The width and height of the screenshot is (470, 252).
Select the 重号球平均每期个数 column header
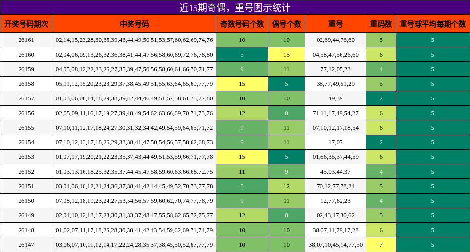click(x=432, y=24)
